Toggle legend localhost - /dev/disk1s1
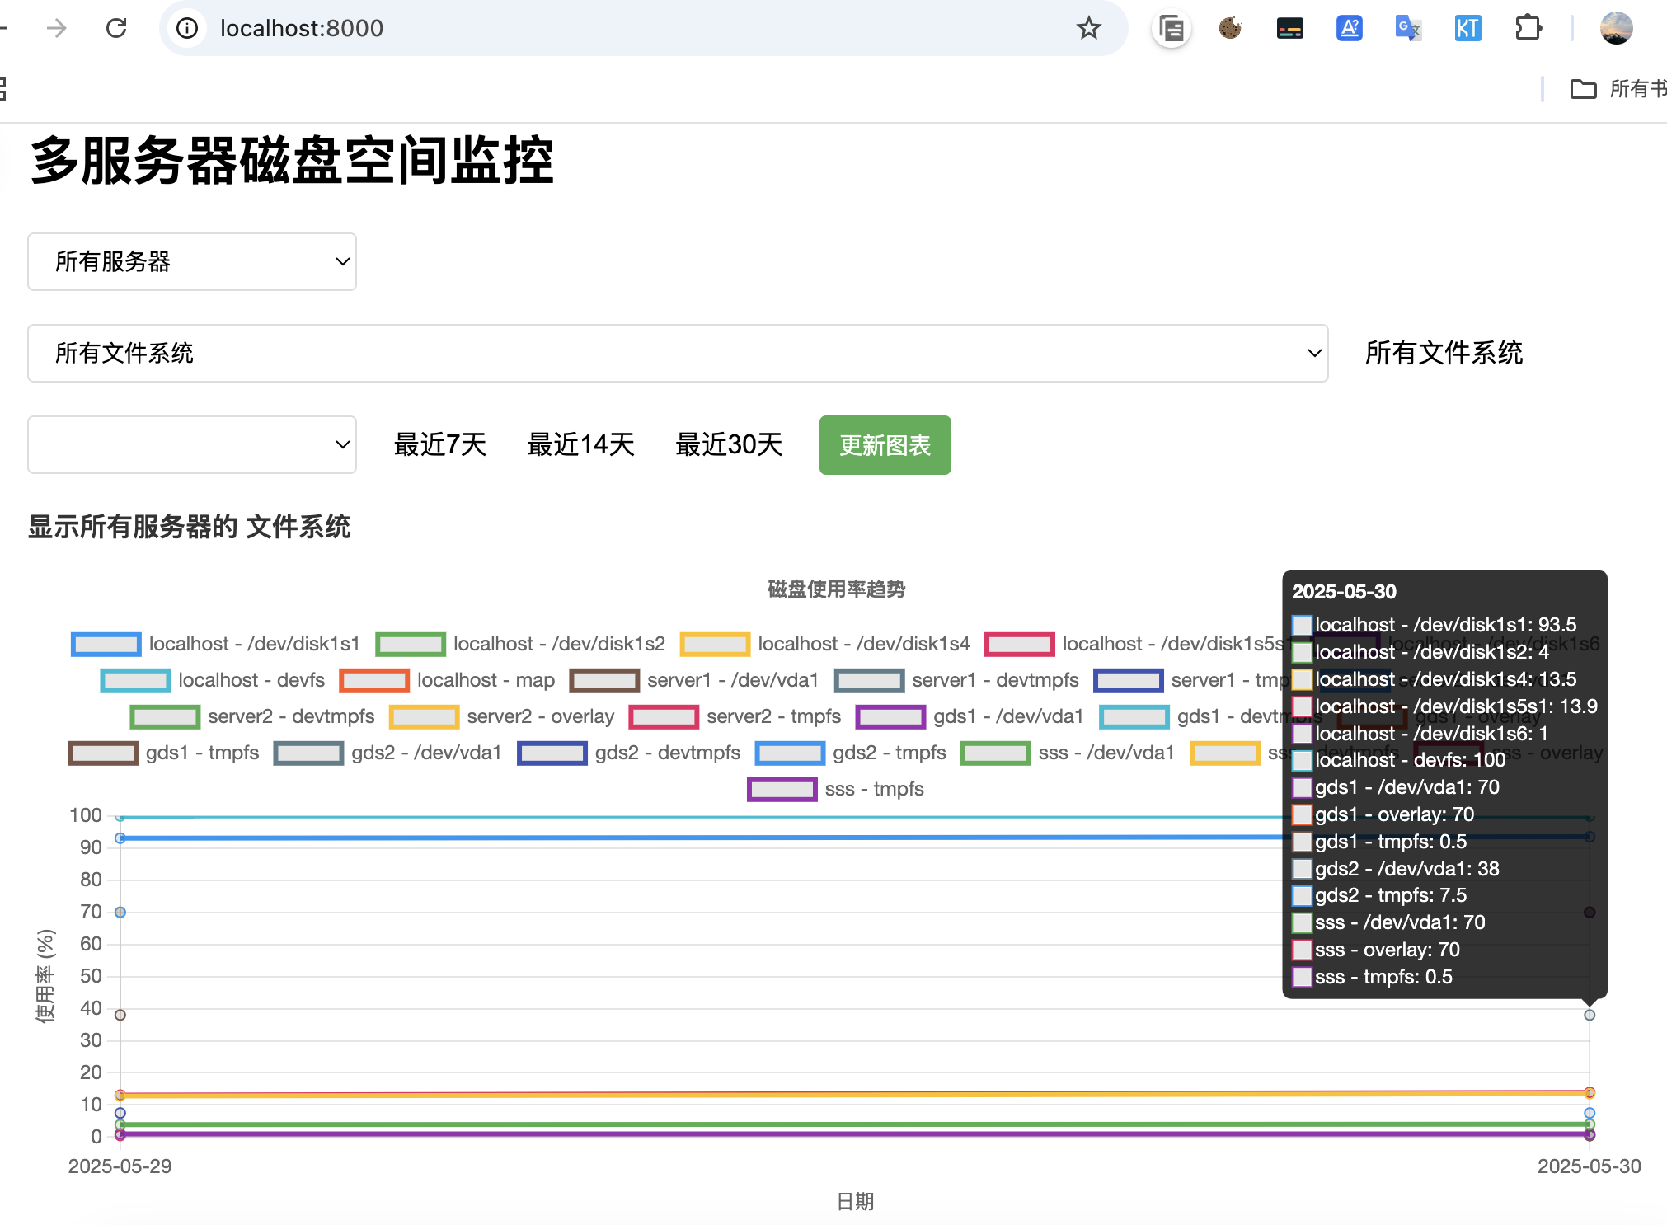 [x=216, y=644]
